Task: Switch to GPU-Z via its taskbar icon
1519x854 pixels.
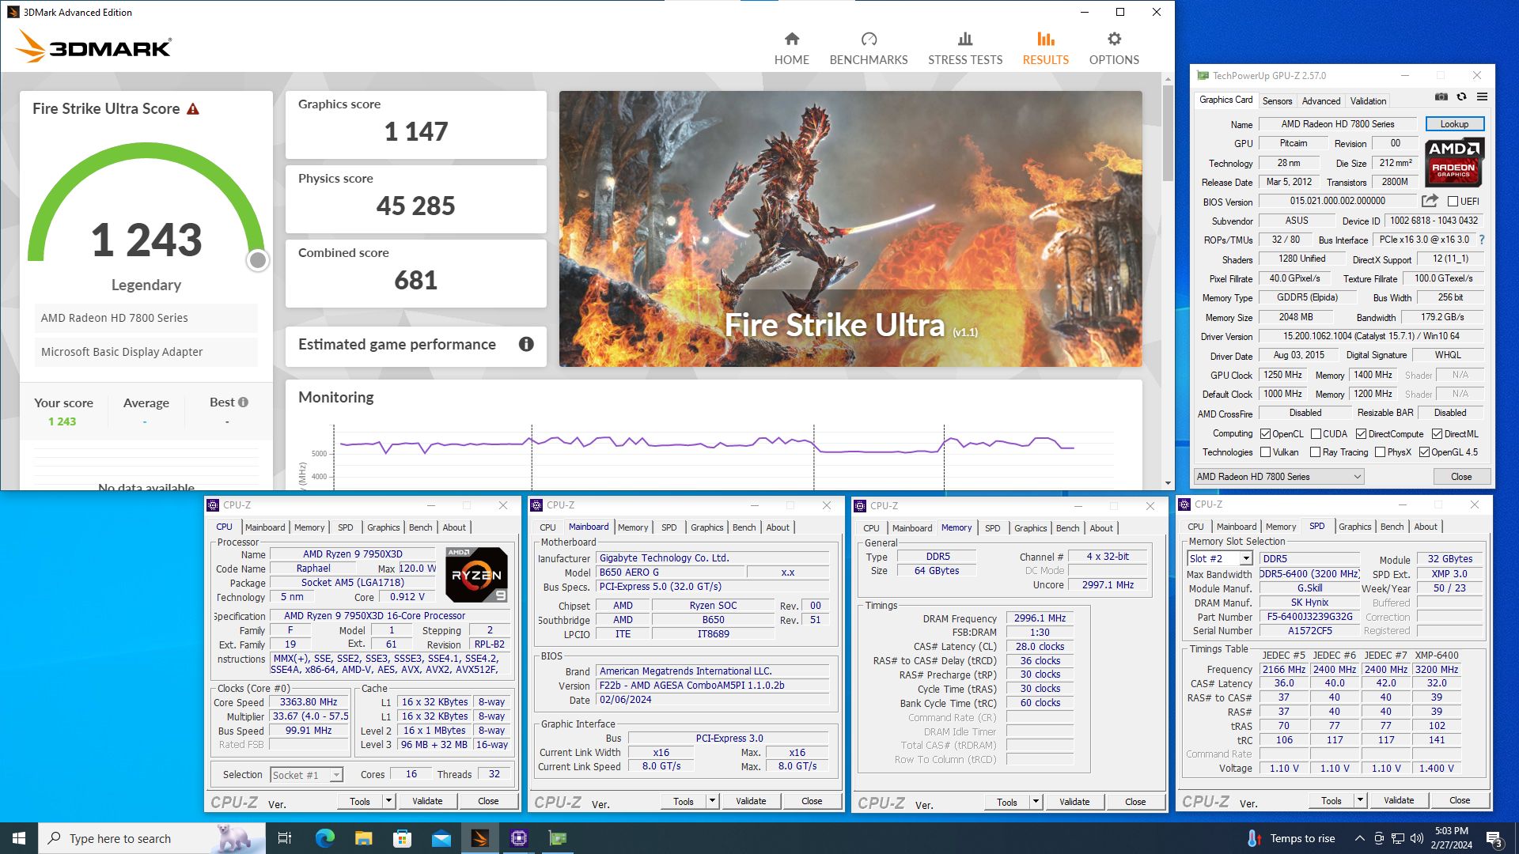Action: click(558, 838)
